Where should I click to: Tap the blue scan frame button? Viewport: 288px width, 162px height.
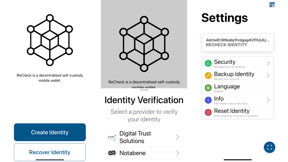269,147
